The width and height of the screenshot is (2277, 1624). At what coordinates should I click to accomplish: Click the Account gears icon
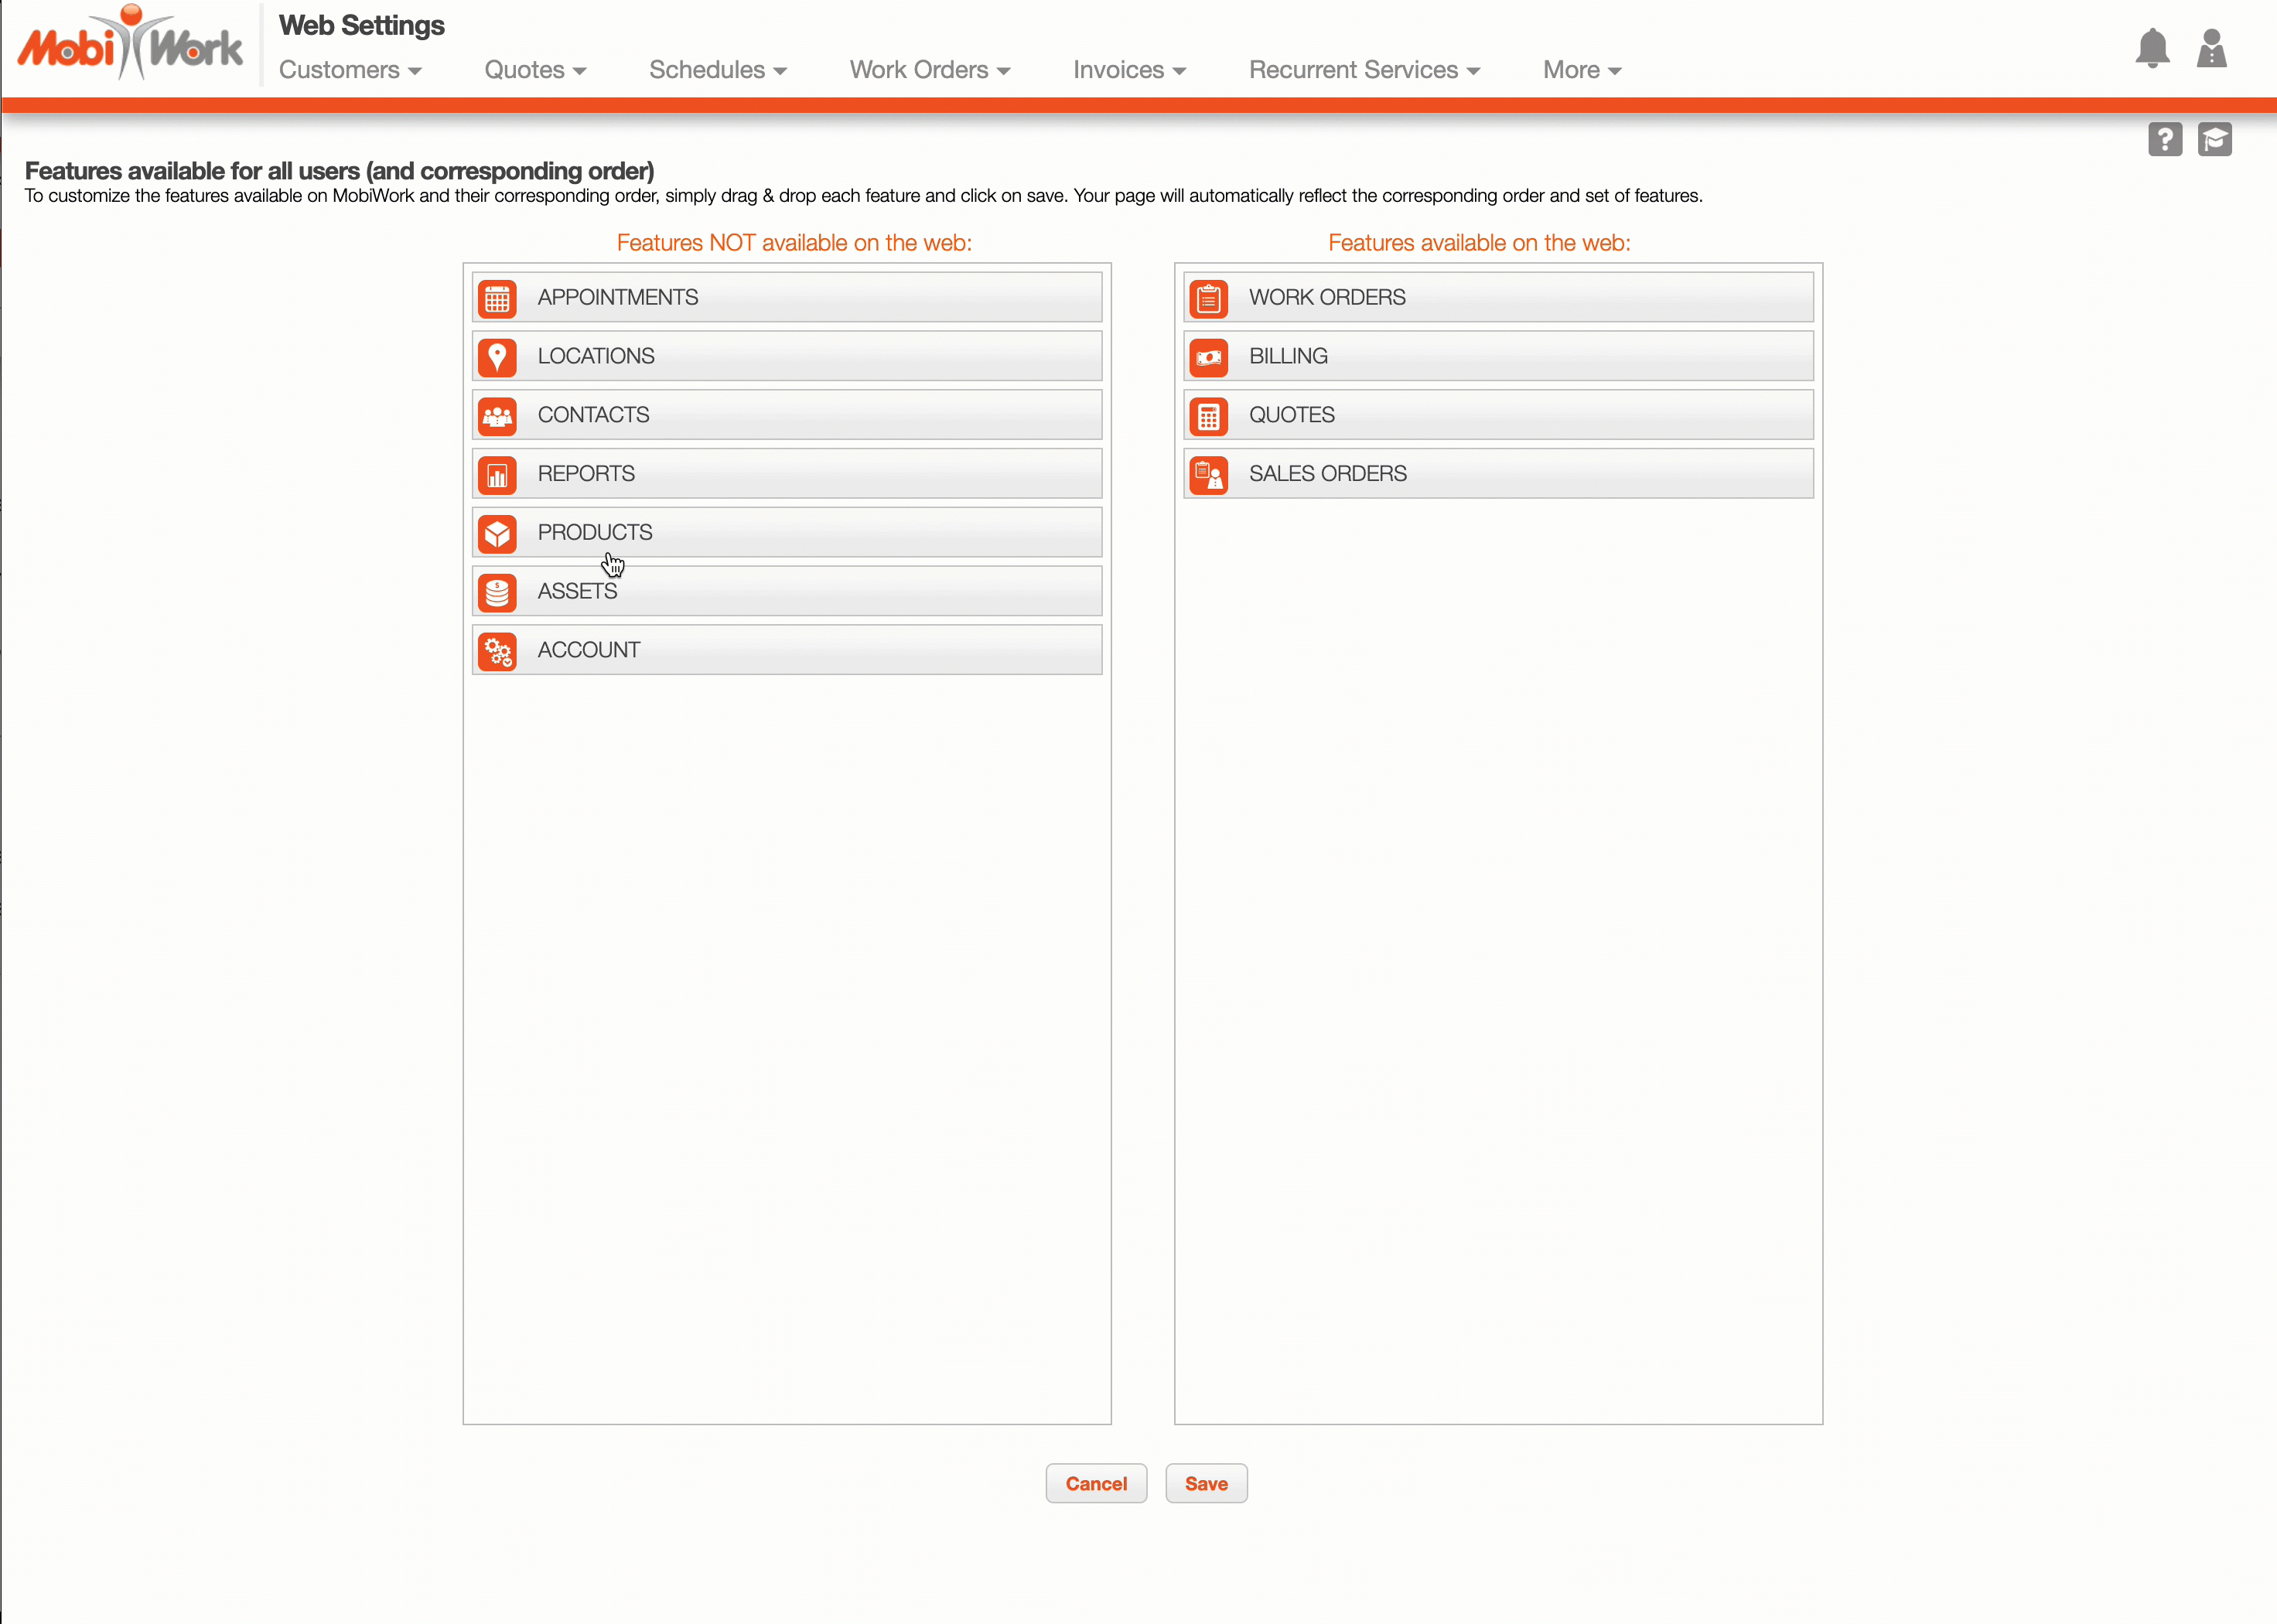click(497, 651)
